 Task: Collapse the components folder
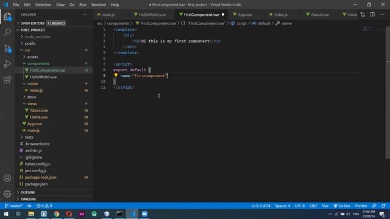[x=54, y=63]
